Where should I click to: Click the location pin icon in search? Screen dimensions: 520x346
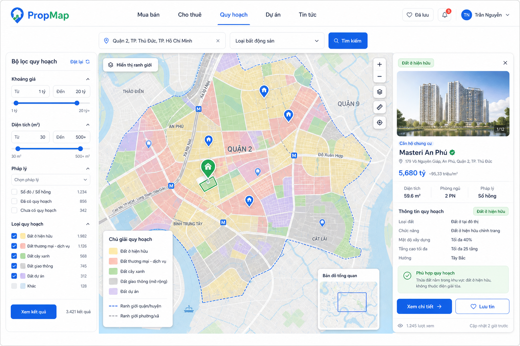pyautogui.click(x=106, y=41)
